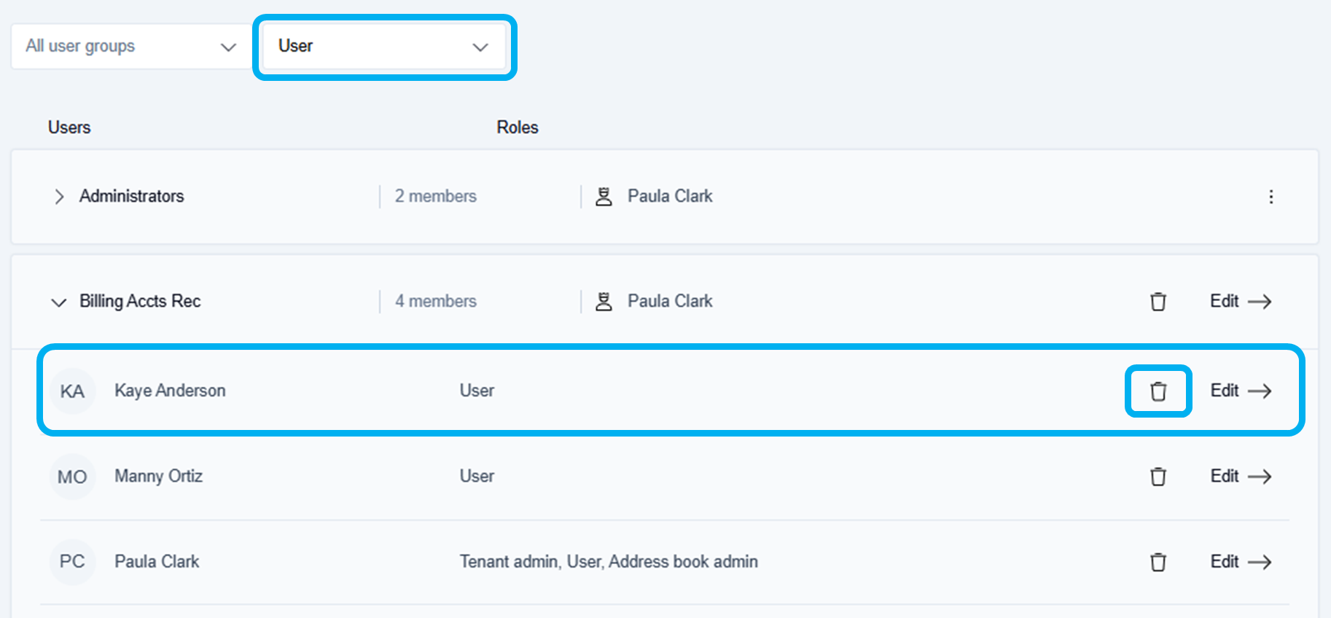
Task: Remove Manny Ortiz using trash icon
Action: (x=1158, y=477)
